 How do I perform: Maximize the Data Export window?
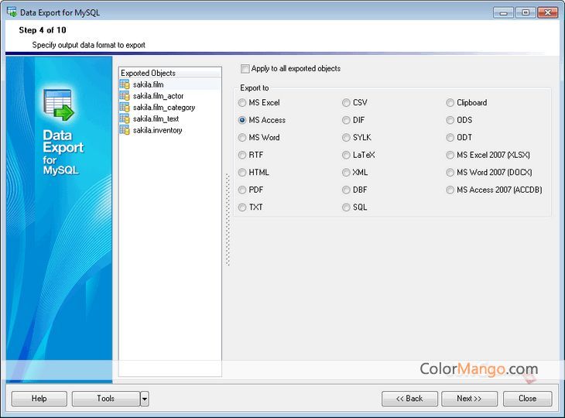point(526,12)
